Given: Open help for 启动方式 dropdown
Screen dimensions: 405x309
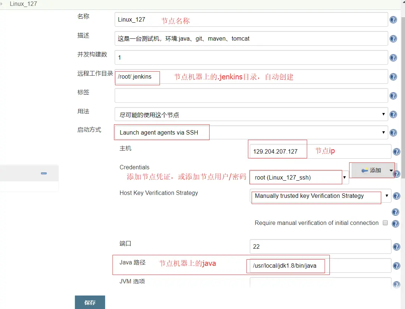Looking at the screenshot, I should coord(393,133).
